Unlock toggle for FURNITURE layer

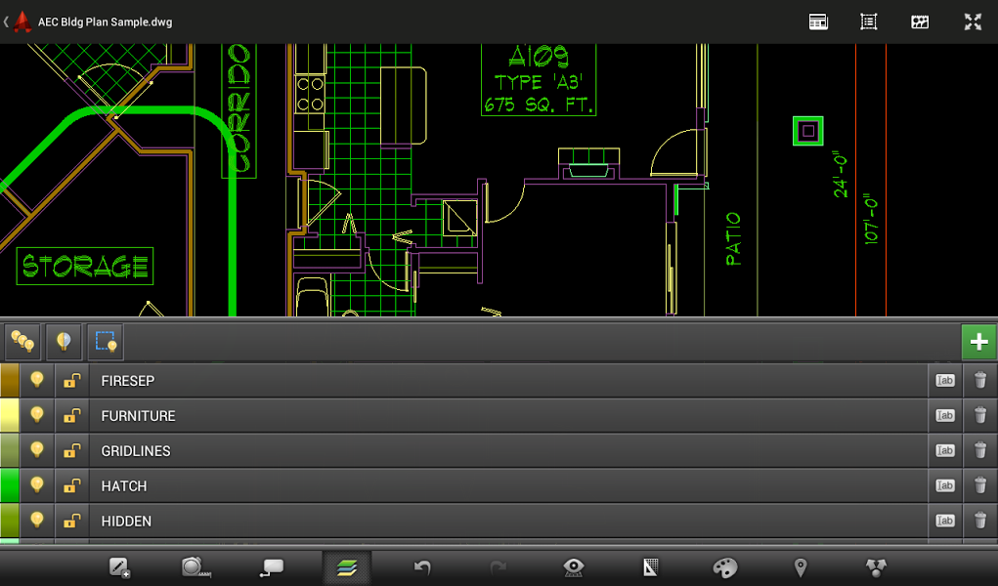point(72,415)
